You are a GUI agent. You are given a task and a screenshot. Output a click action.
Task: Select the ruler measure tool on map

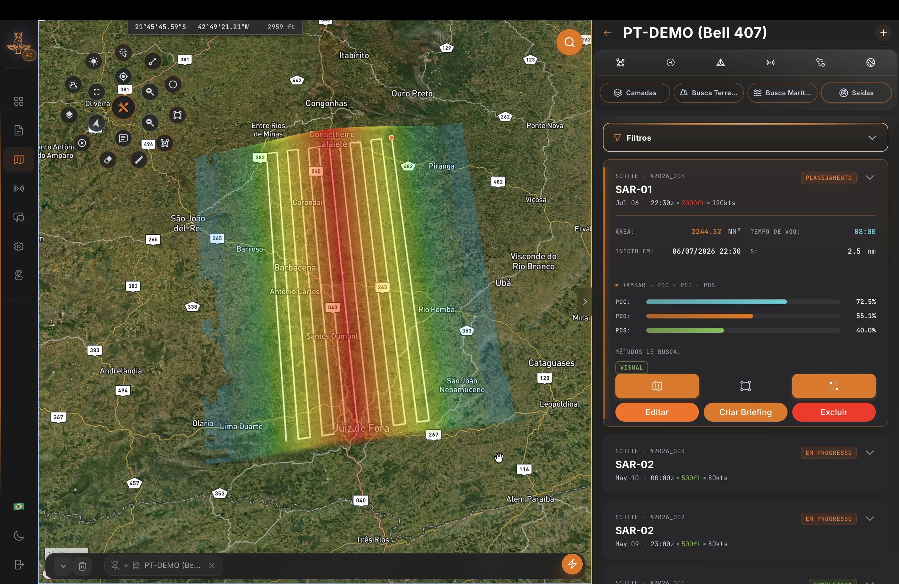coord(139,160)
